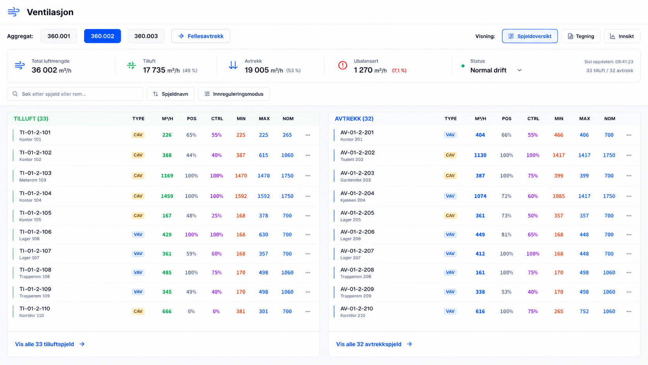Viewport: 648px width, 365px height.
Task: Click the Tilluft crossed-arrows icon
Action: click(131, 66)
